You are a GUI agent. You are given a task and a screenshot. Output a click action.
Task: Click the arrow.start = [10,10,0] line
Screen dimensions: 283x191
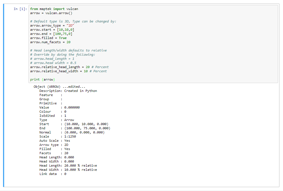click(52, 30)
